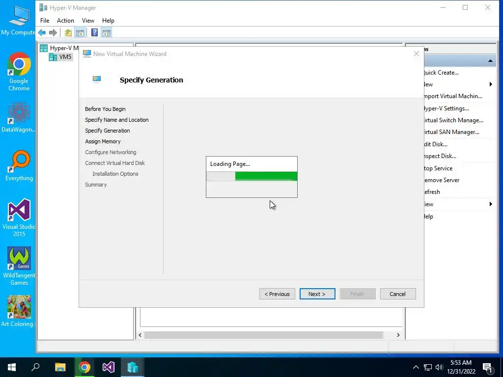Click Inspect Disk action
This screenshot has height=377, width=503.
point(440,156)
